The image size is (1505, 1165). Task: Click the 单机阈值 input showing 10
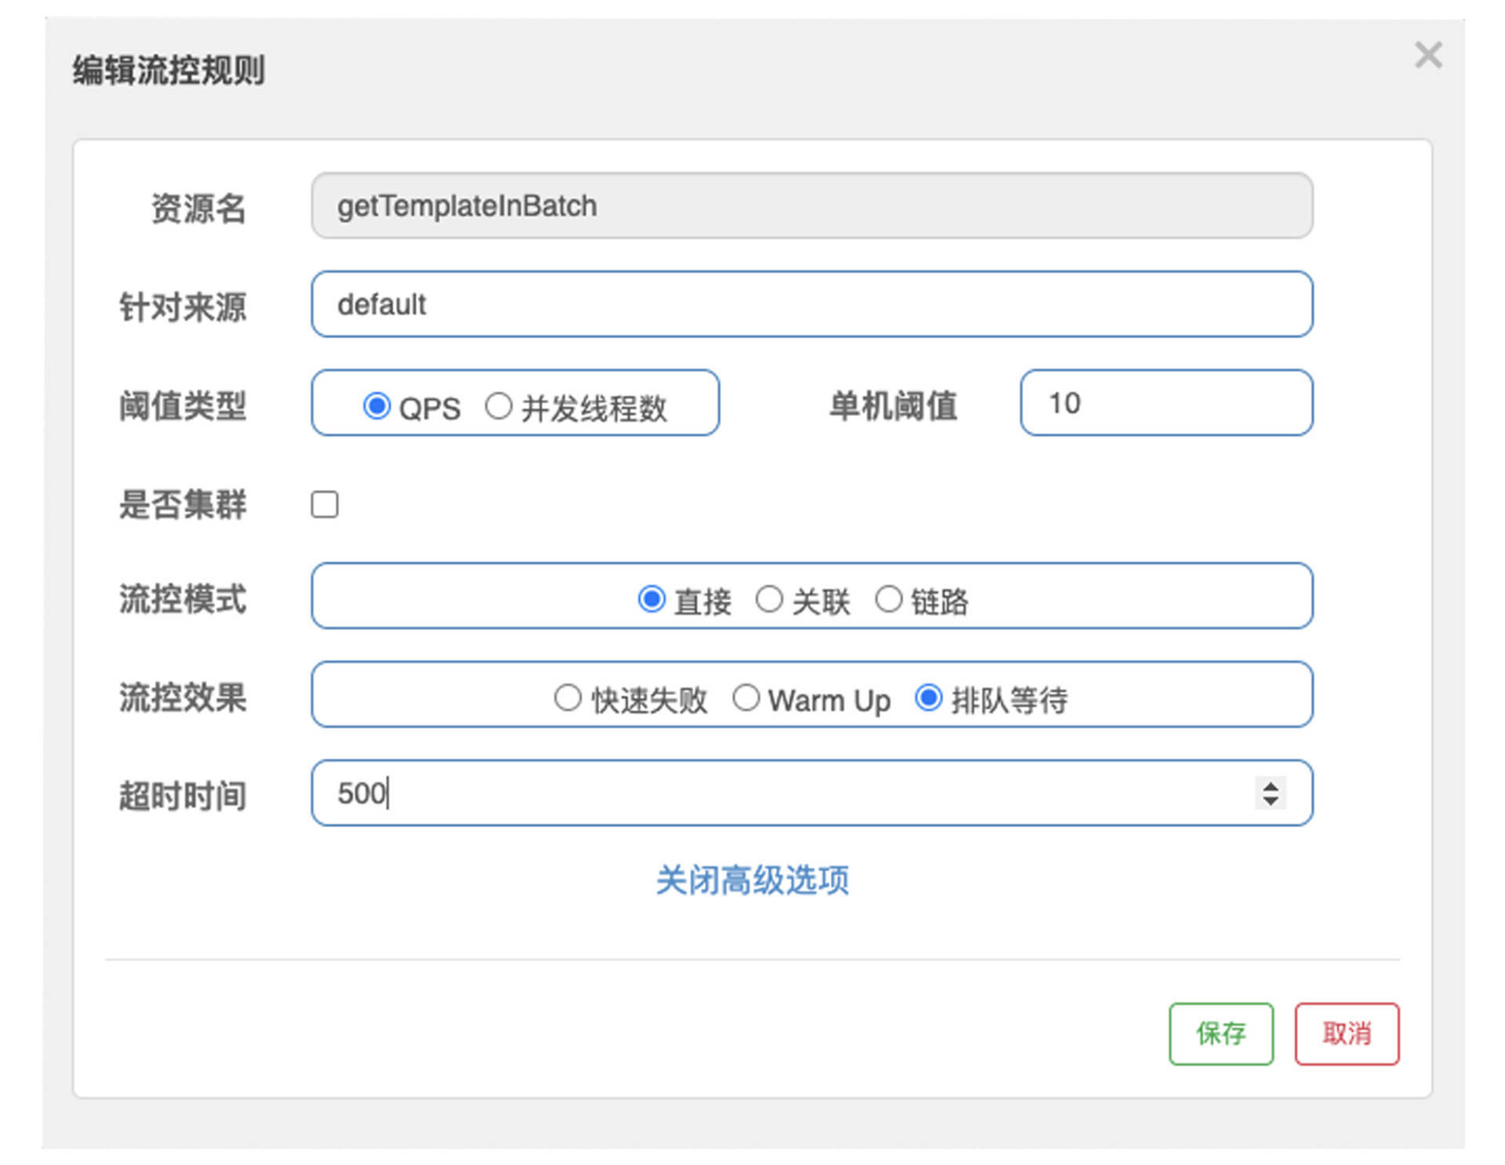(1166, 404)
